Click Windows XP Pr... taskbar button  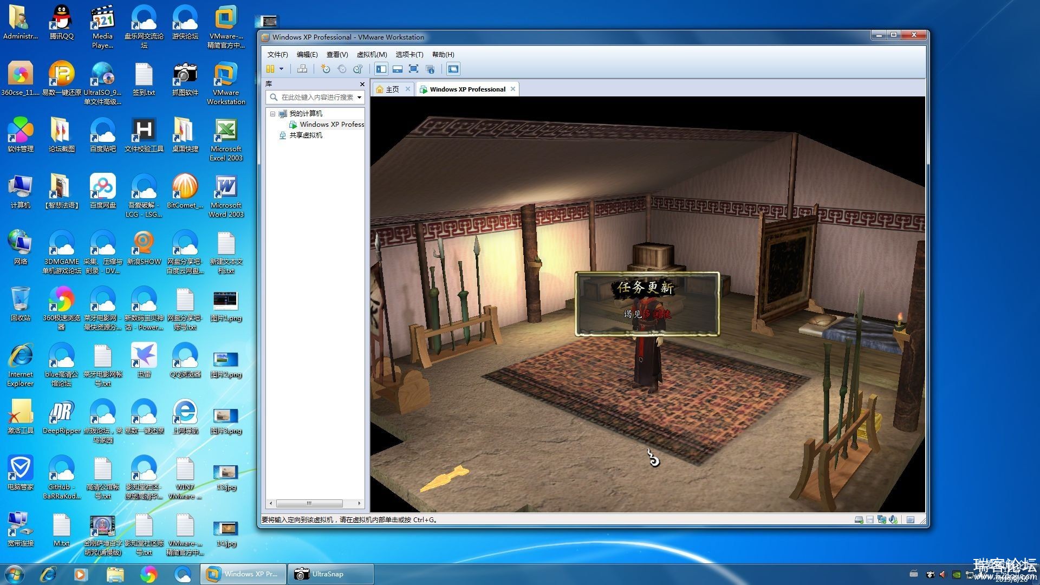243,574
